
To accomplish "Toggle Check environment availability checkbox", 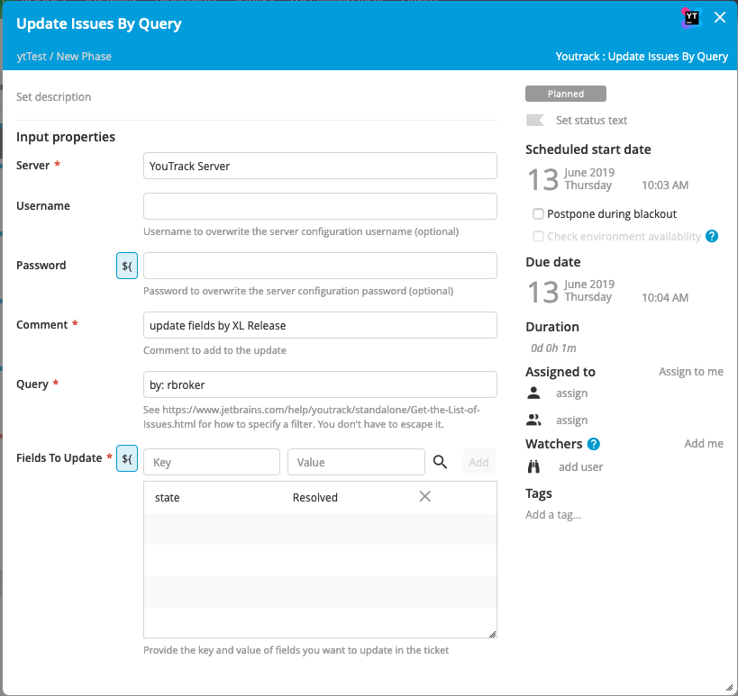I will click(538, 236).
